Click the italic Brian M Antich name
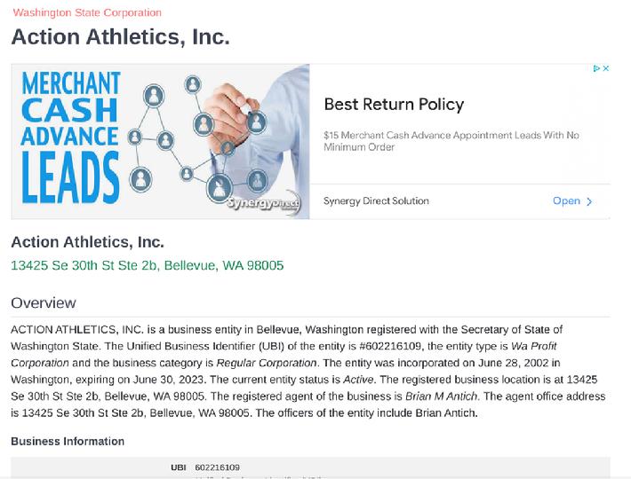Image resolution: width=631 pixels, height=479 pixels. [441, 397]
